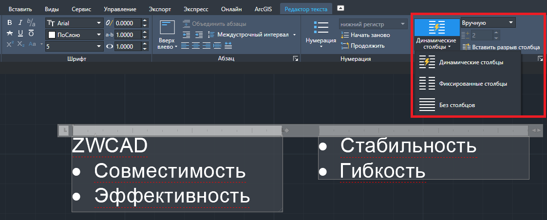
Task: Click Продолжить numbering
Action: tap(363, 46)
